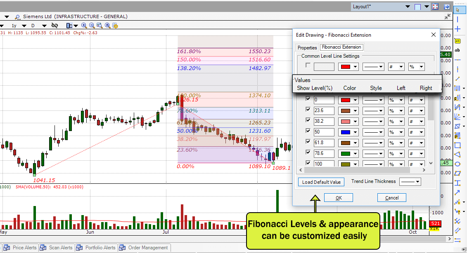Select the plain text 'ab' tool
The height and width of the screenshot is (253, 467).
(458, 50)
